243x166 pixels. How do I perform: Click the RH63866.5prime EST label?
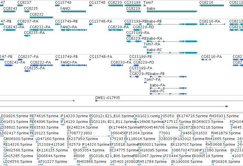[91, 162]
